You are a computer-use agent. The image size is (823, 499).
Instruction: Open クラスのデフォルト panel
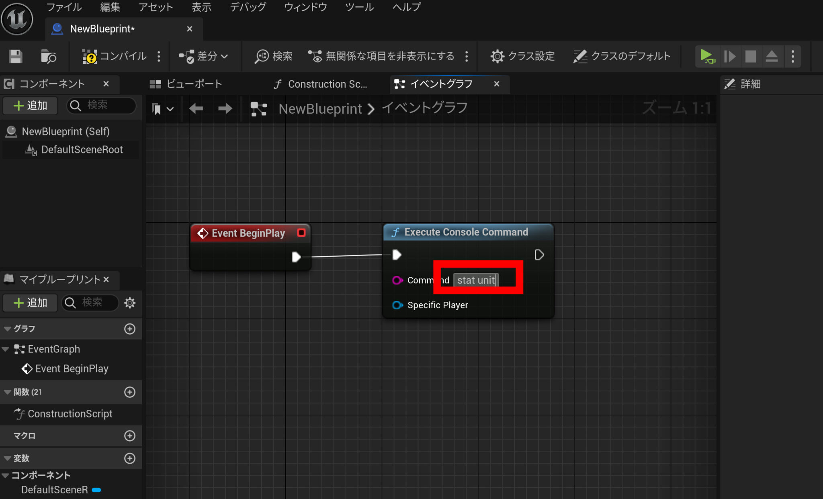click(x=621, y=56)
